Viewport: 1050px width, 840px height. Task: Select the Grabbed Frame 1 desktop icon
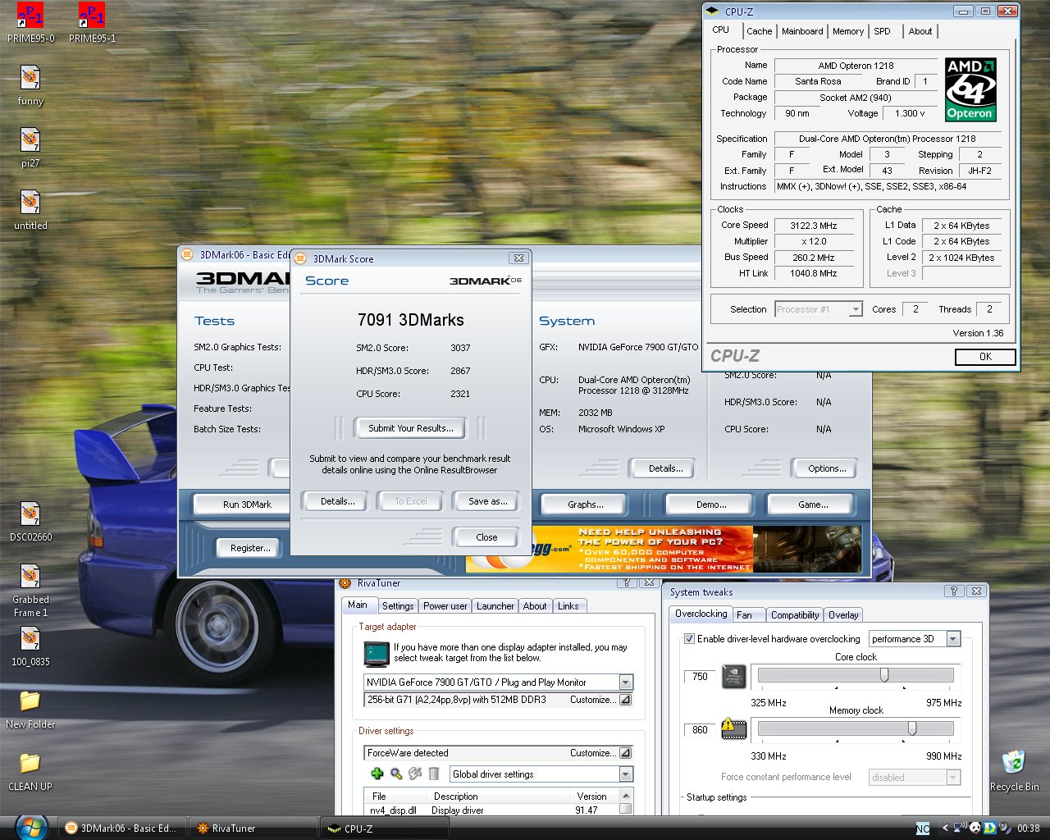(x=30, y=590)
